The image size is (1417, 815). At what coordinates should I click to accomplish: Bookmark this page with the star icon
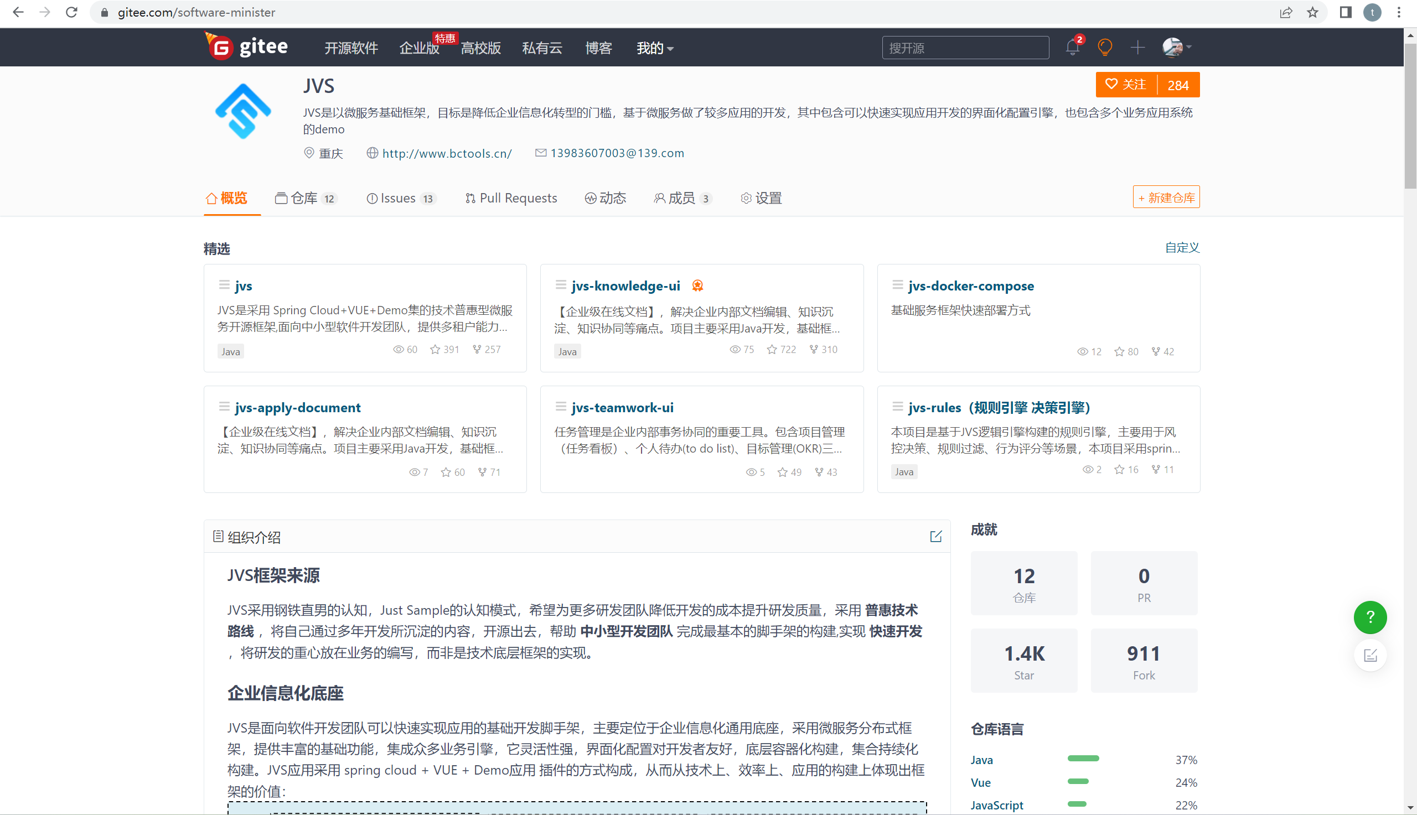click(x=1312, y=12)
